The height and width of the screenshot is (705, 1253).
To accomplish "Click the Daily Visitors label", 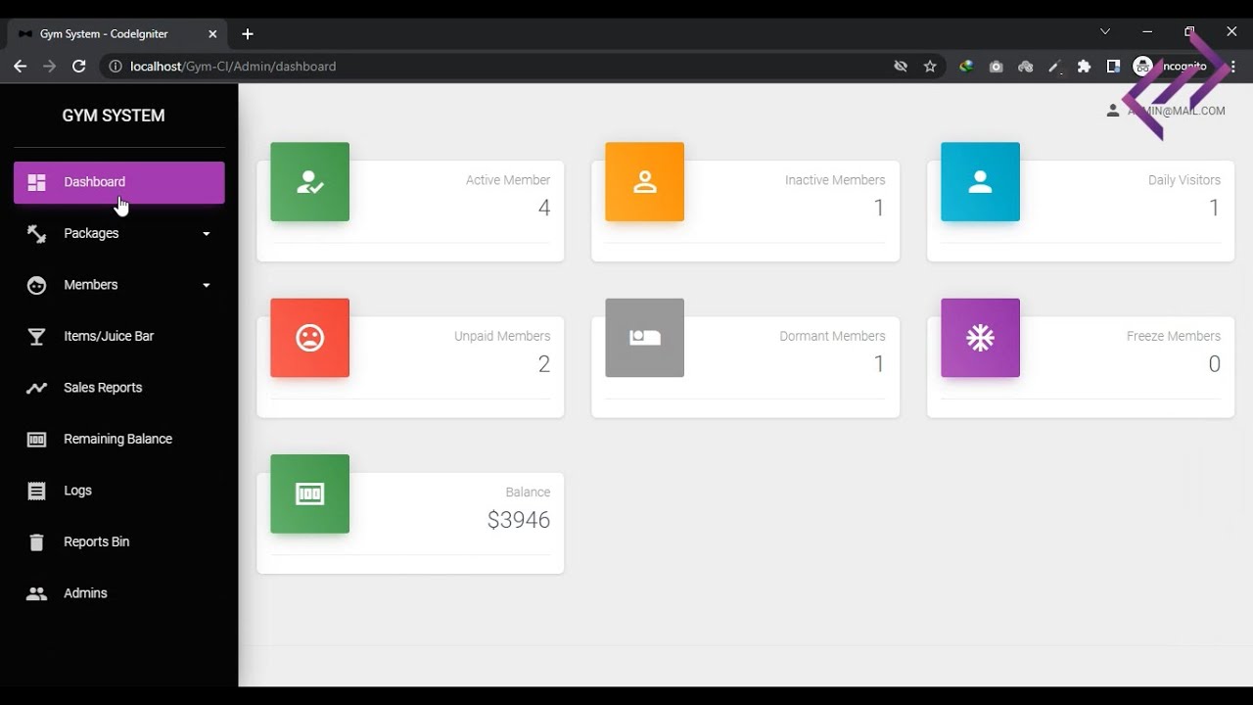I will 1184,180.
